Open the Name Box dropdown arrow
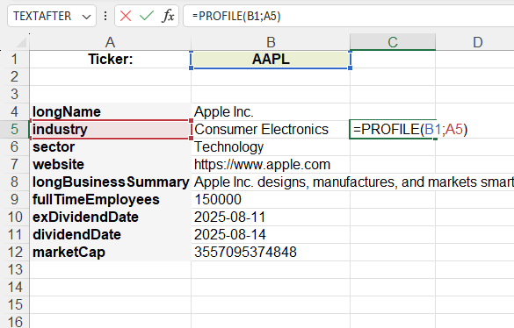The height and width of the screenshot is (328, 514). tap(86, 17)
